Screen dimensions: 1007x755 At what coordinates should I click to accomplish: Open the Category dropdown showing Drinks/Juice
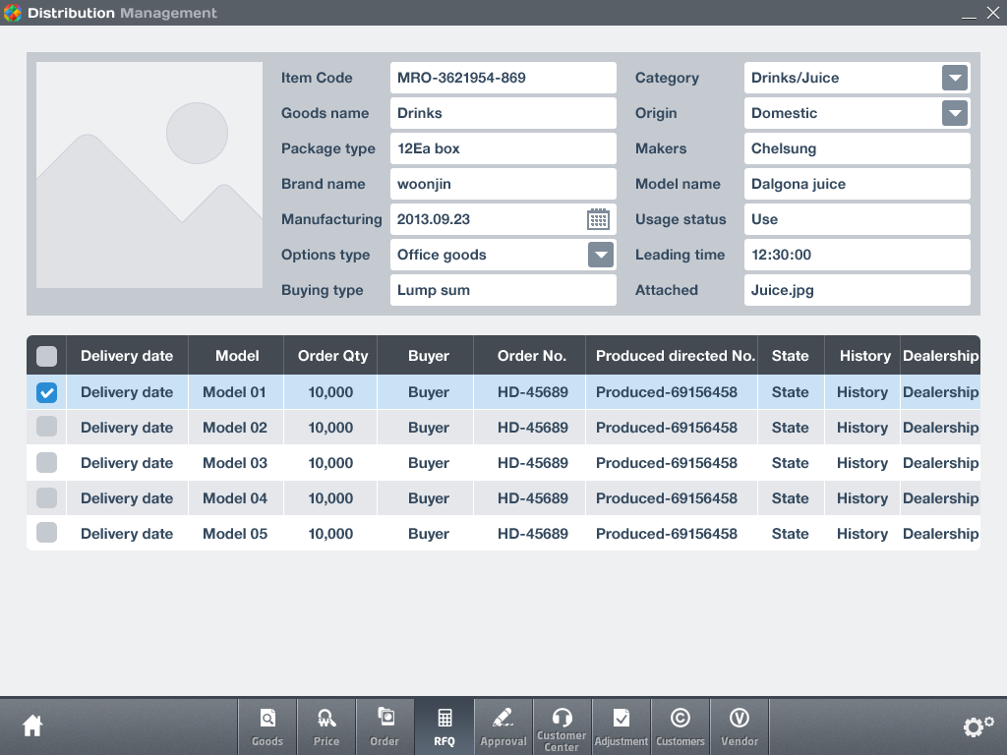tap(953, 78)
